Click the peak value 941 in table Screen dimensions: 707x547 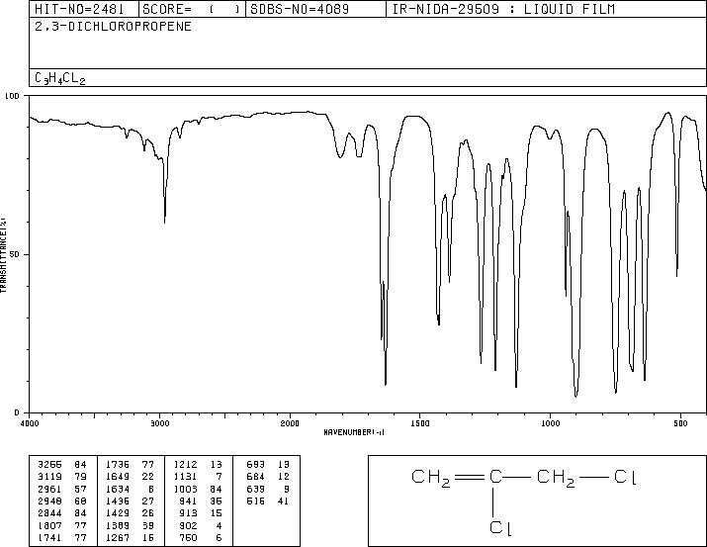[189, 501]
